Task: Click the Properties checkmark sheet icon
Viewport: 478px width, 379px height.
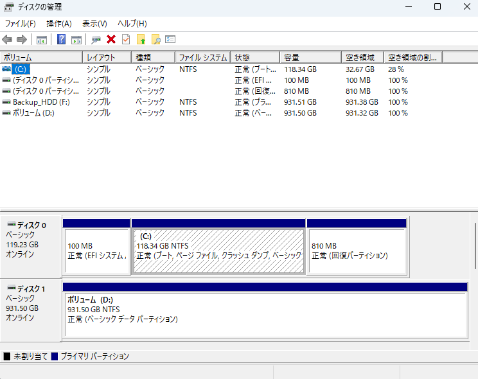Action: pyautogui.click(x=126, y=40)
